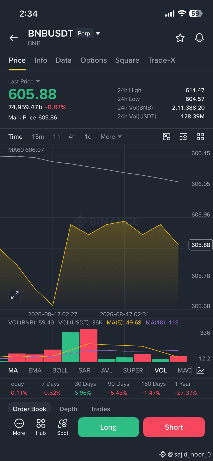
Task: Toggle the MA indicator
Action: (x=13, y=370)
